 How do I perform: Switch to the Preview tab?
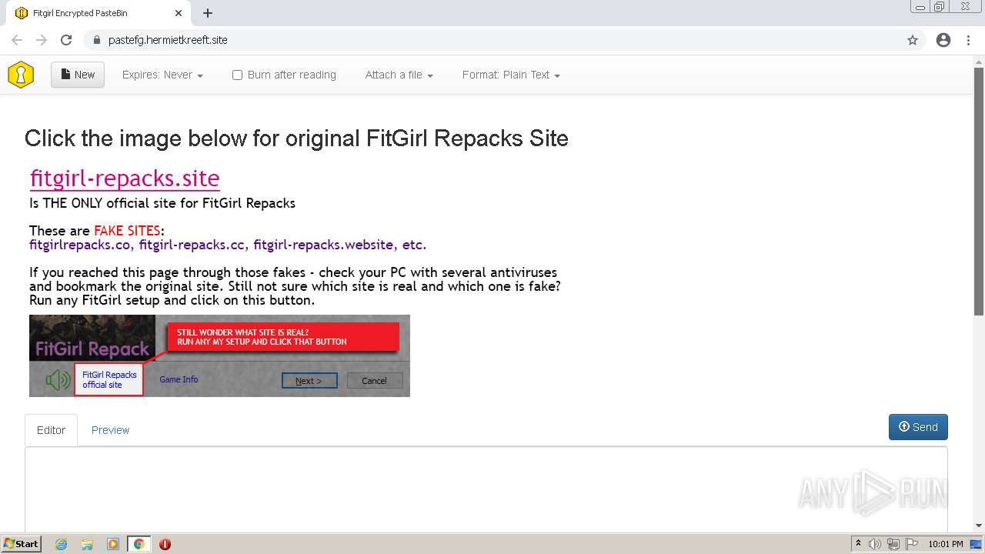[110, 430]
